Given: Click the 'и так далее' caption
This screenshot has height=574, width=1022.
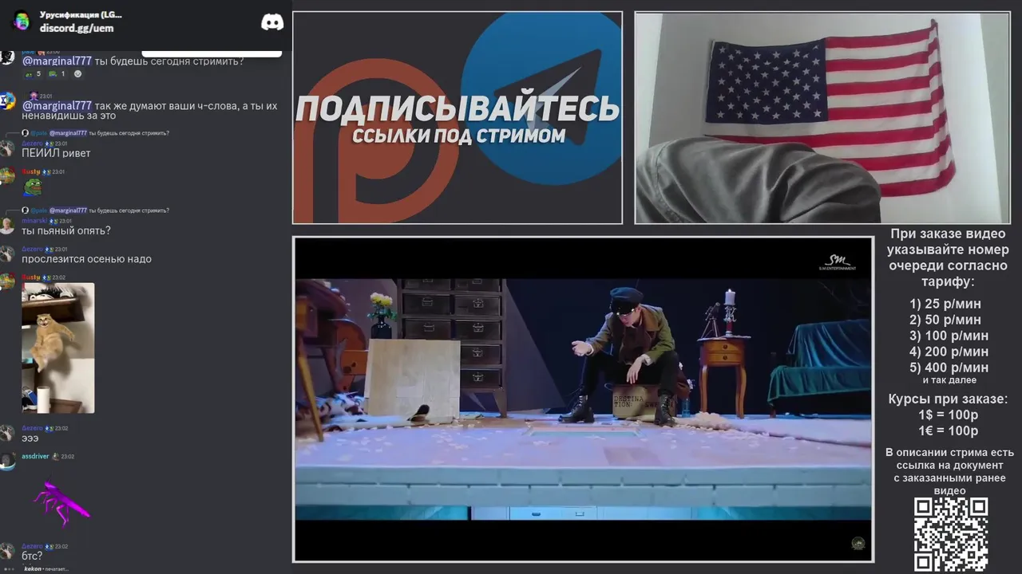Looking at the screenshot, I should 949,380.
